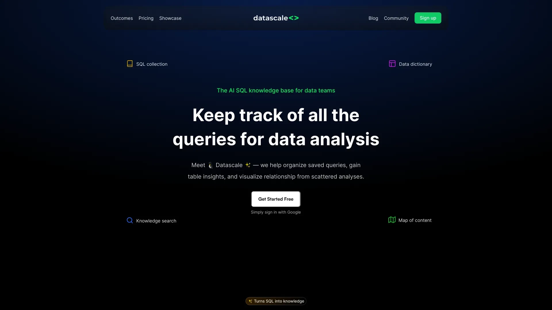Toggle Knowledge search visibility
The height and width of the screenshot is (310, 552).
click(x=152, y=220)
